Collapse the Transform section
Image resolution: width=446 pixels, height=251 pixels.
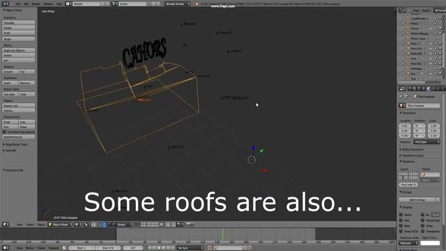coord(408,113)
